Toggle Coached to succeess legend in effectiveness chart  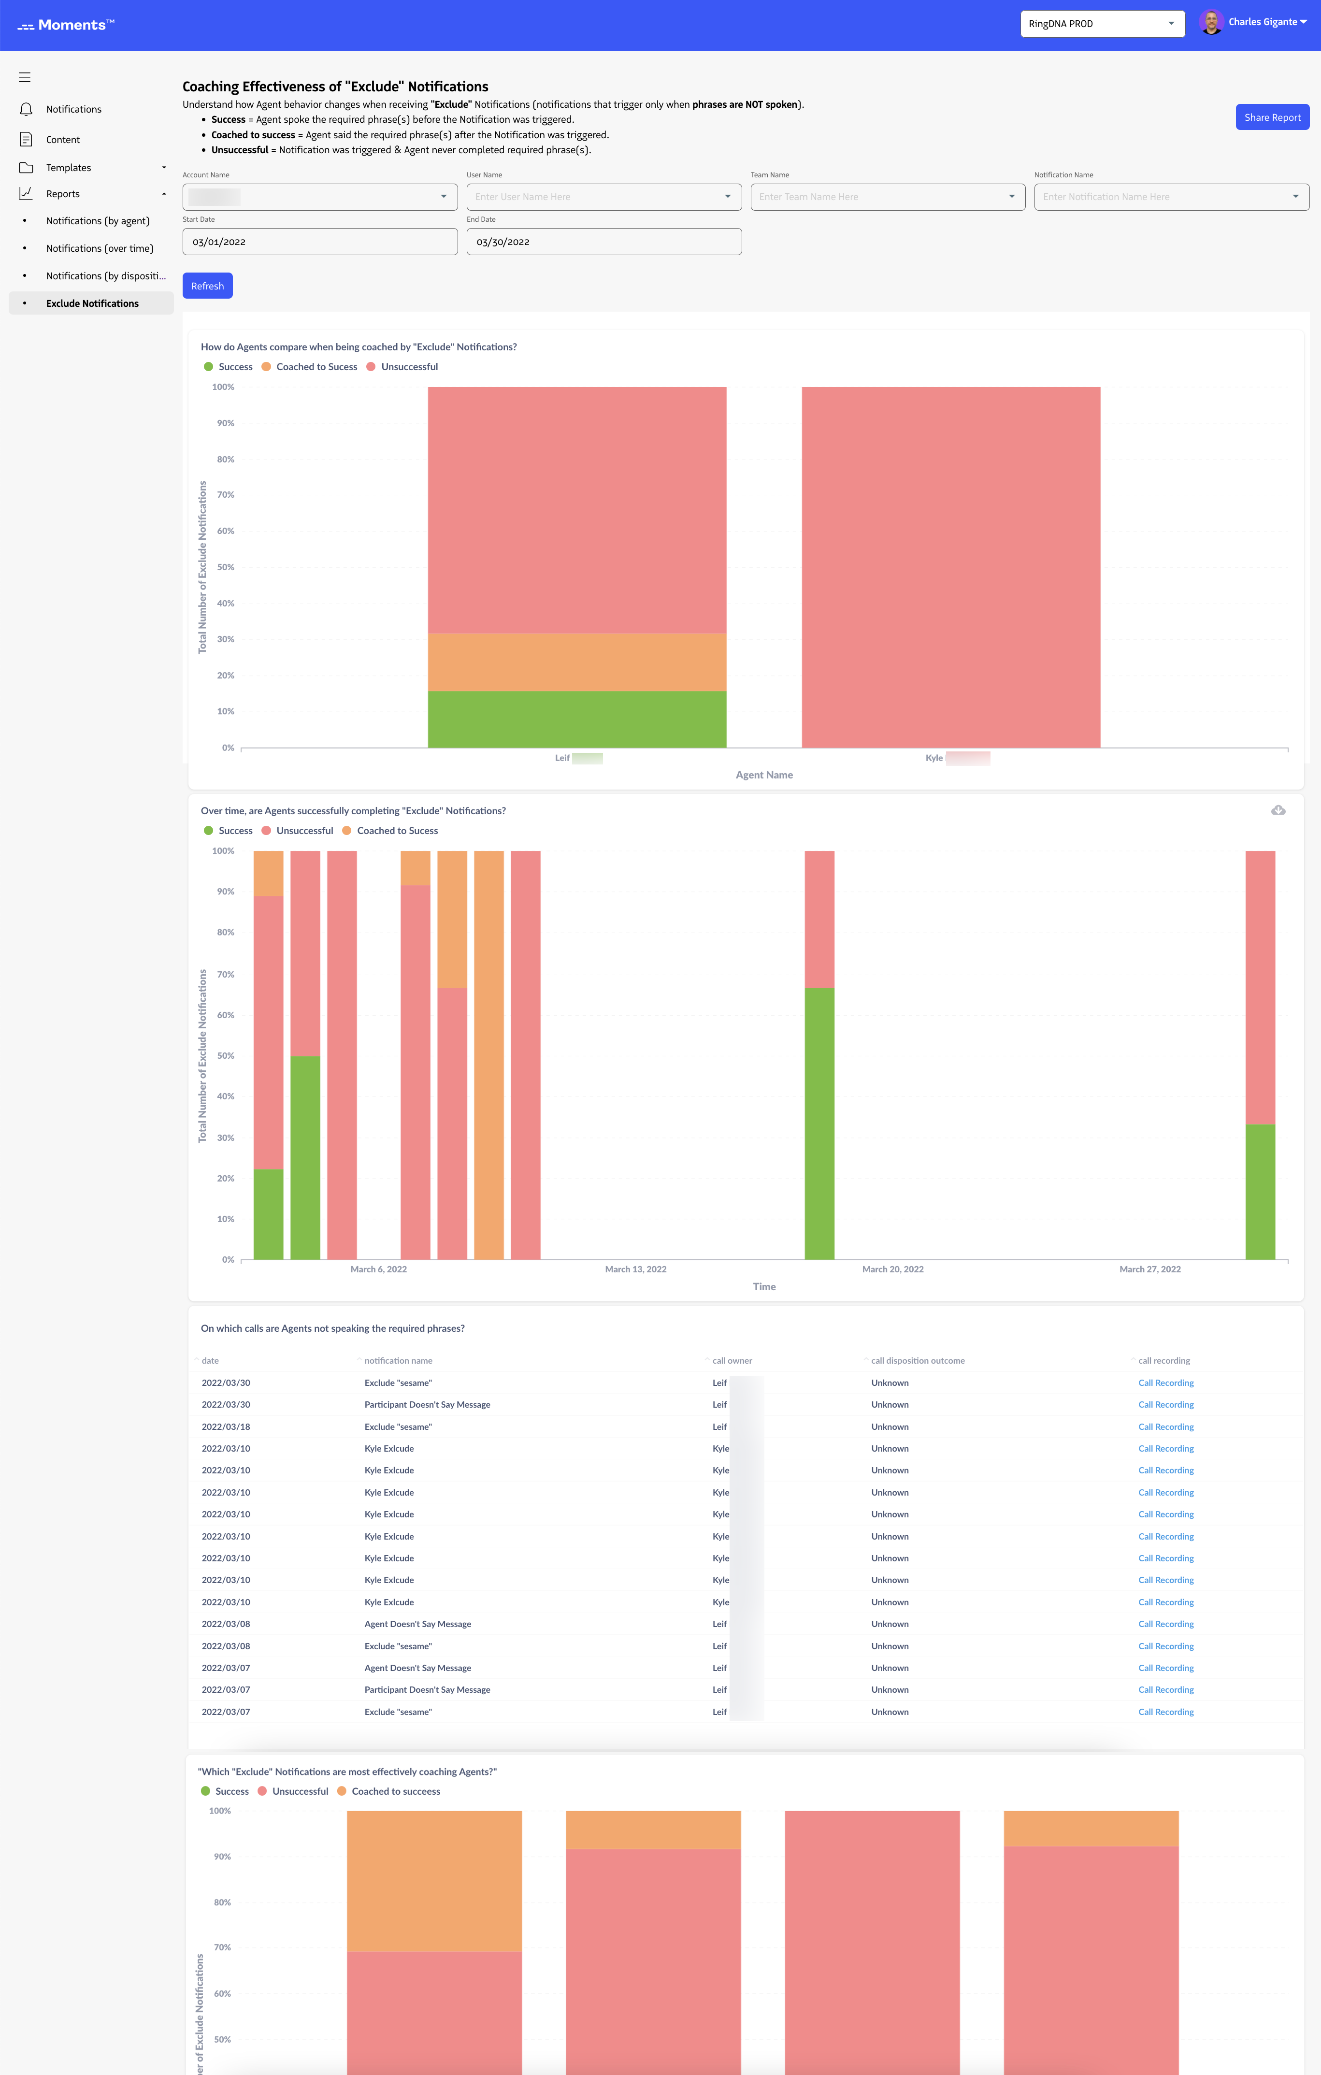(388, 1791)
